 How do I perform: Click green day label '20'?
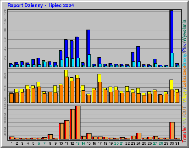click(x=116, y=144)
